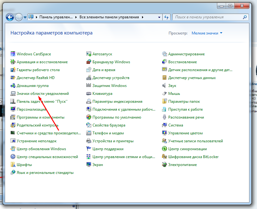Viewport: 257px width, 209px height.
Task: Expand the address bar history dropdown
Action: coord(159,17)
